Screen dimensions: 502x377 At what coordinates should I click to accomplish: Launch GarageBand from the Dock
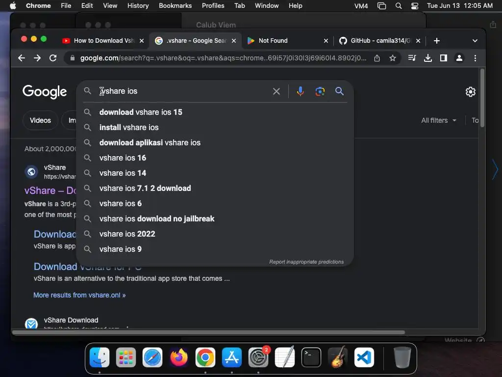coord(338,357)
